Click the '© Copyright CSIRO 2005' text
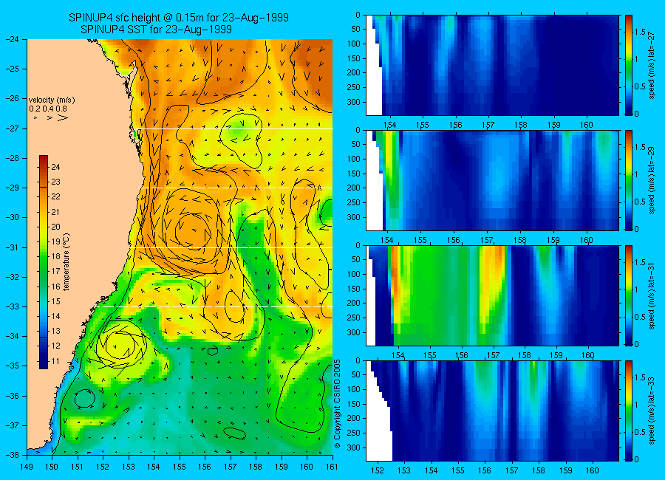 point(337,404)
